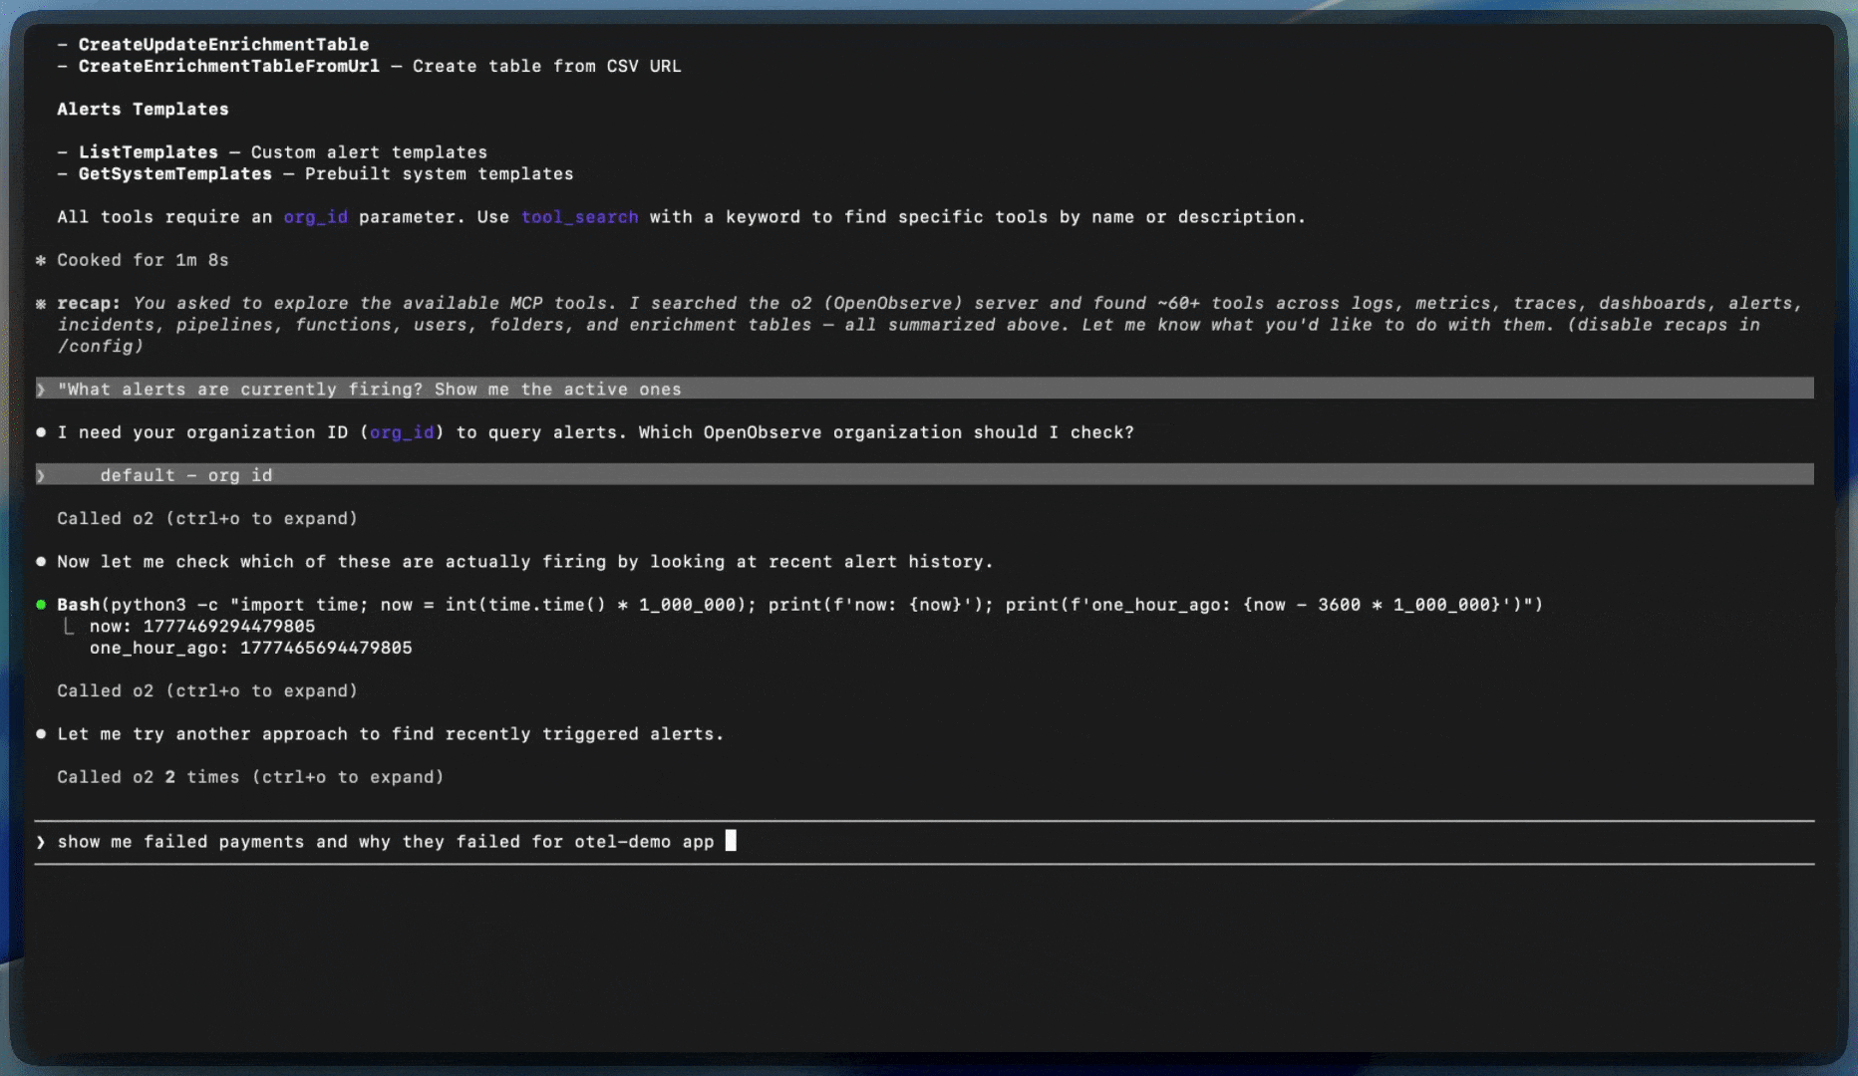Click the 'GetSystemTemplates' tool name

[175, 174]
